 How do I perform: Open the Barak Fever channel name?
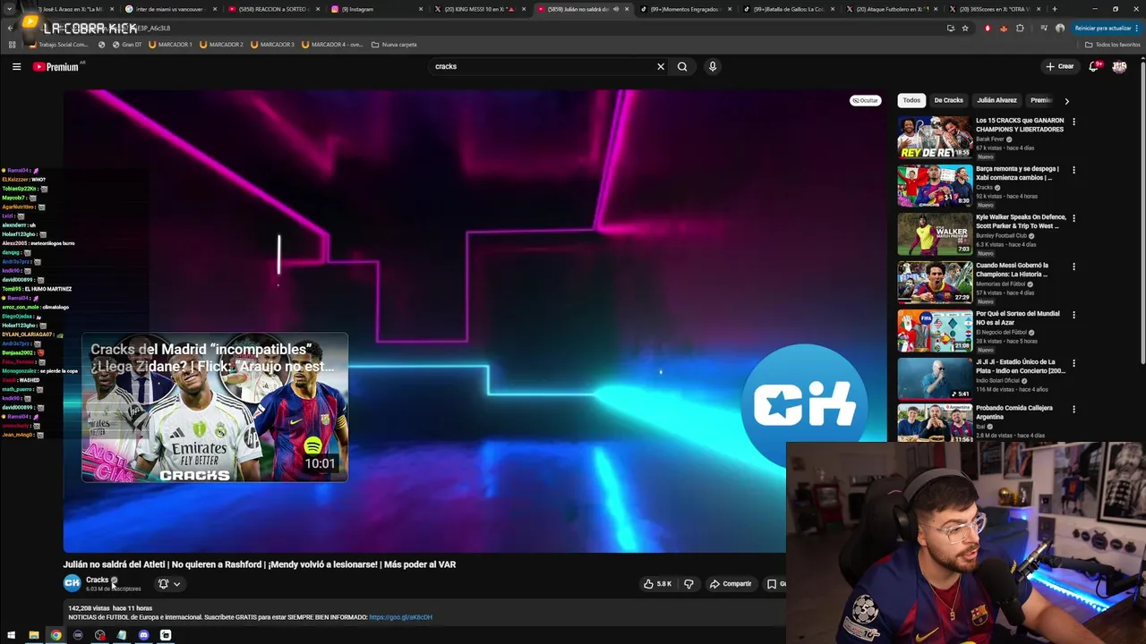tap(989, 139)
